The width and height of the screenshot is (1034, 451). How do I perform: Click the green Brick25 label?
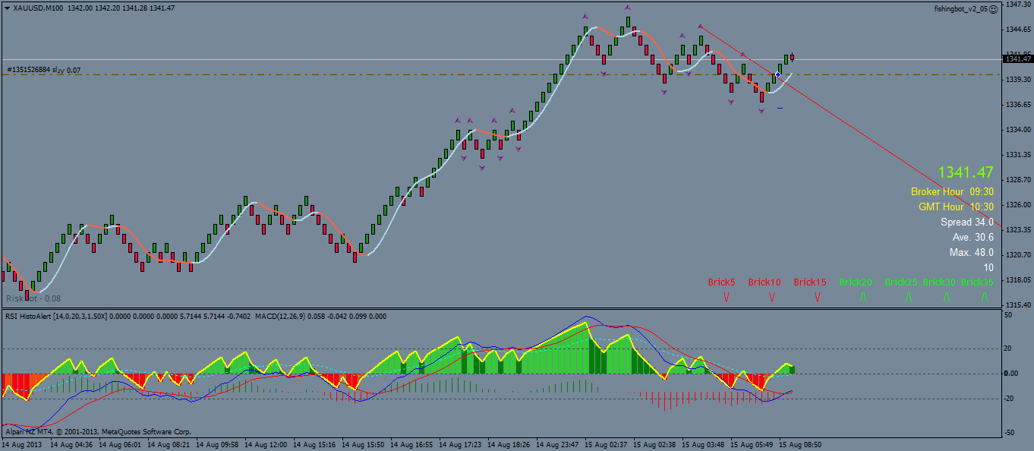901,282
